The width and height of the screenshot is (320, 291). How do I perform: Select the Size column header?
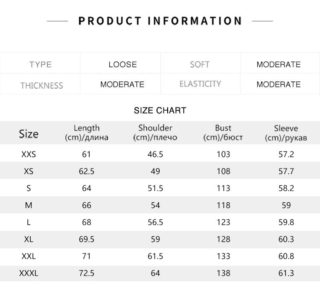point(29,134)
